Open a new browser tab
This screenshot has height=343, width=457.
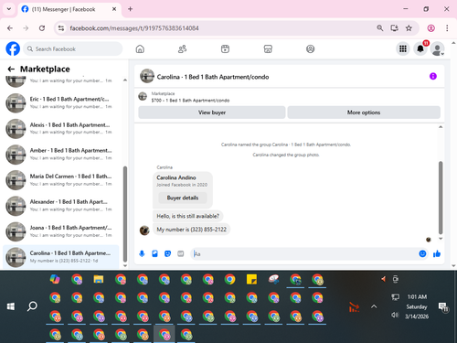[130, 9]
